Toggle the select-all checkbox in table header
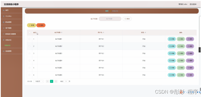Screen dimensions: 202x97 tap(29, 33)
